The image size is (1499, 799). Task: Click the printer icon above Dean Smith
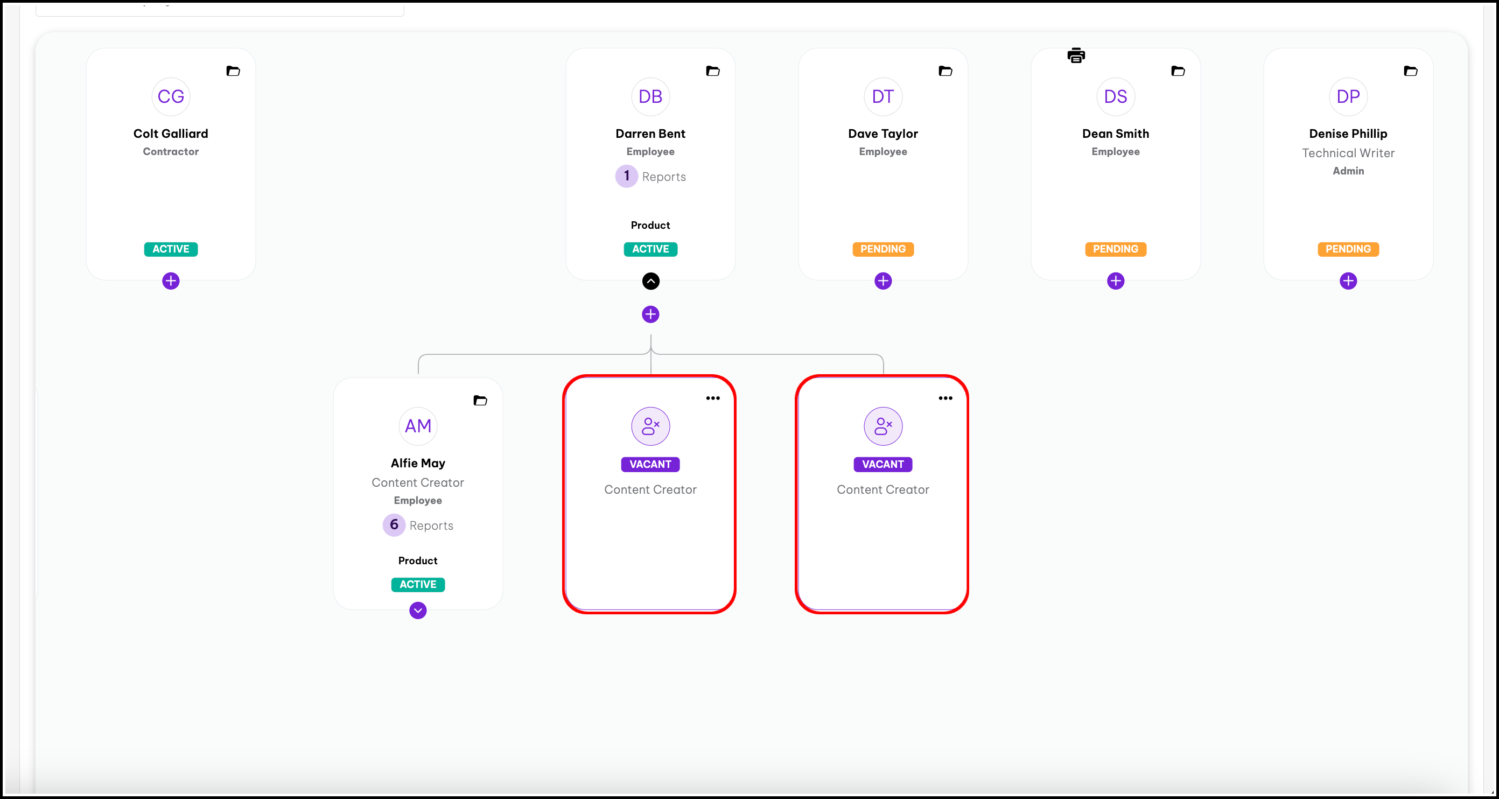[1076, 55]
